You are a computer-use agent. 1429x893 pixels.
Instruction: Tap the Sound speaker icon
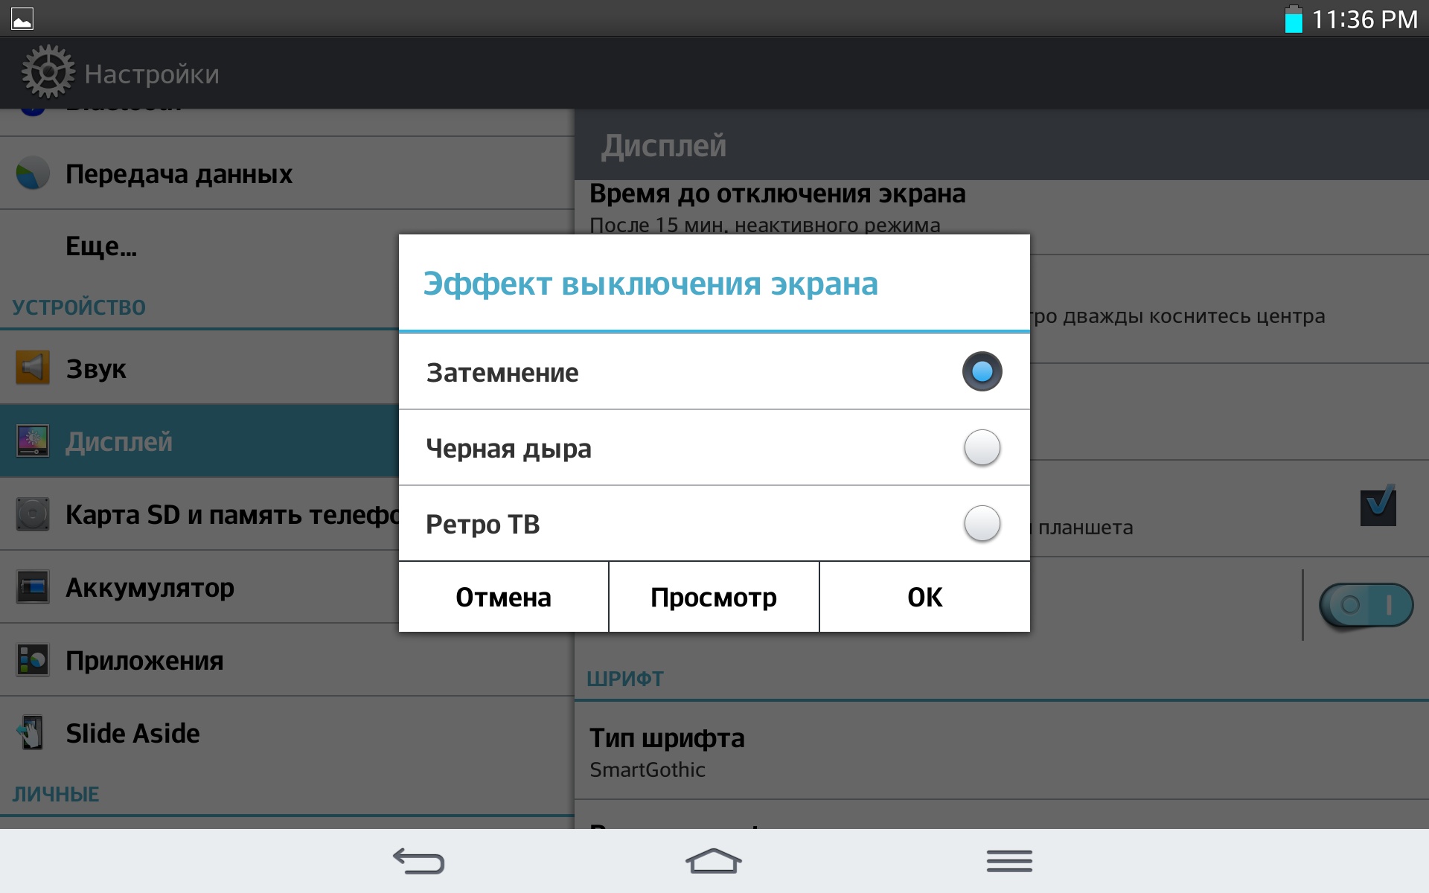pyautogui.click(x=33, y=368)
